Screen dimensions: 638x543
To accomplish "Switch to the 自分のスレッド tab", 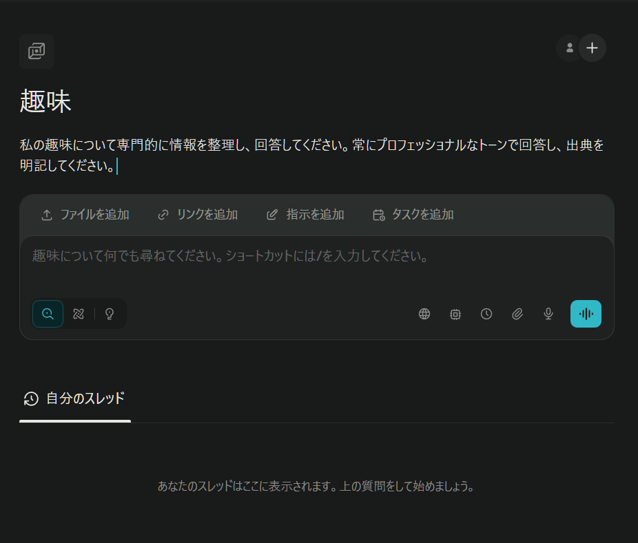I will [74, 398].
